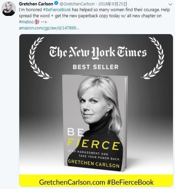The image size is (175, 189).
Task: Select the left laurel wreath graphic
Action: (x=39, y=58)
